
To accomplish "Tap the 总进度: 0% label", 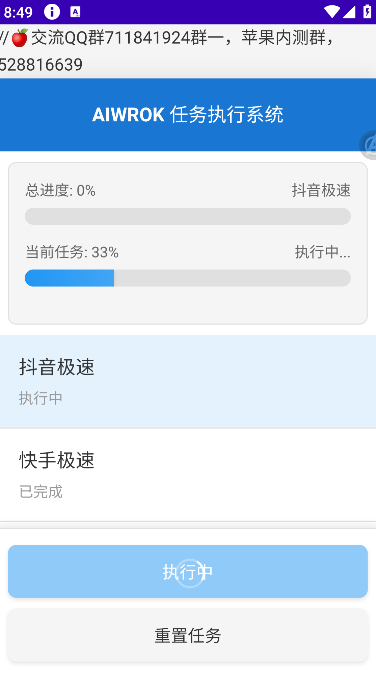I will tap(61, 190).
